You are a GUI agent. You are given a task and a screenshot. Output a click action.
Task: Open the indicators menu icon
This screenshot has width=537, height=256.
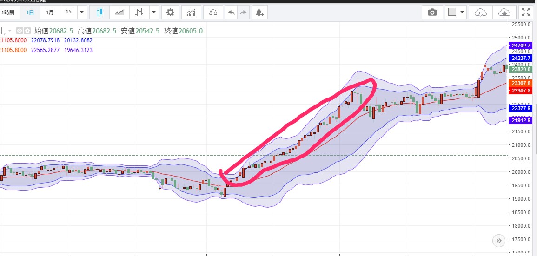coord(192,13)
